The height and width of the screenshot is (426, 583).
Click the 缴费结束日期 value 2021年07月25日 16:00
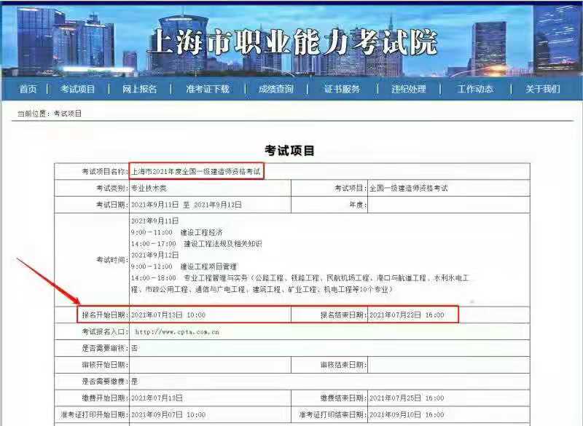tap(407, 398)
